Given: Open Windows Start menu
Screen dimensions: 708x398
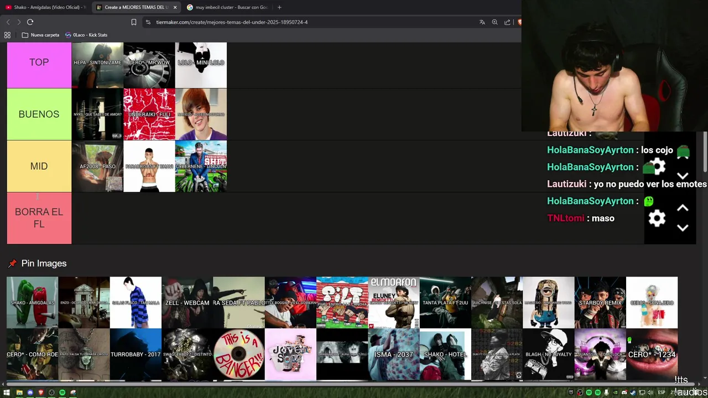Looking at the screenshot, I should [8, 392].
